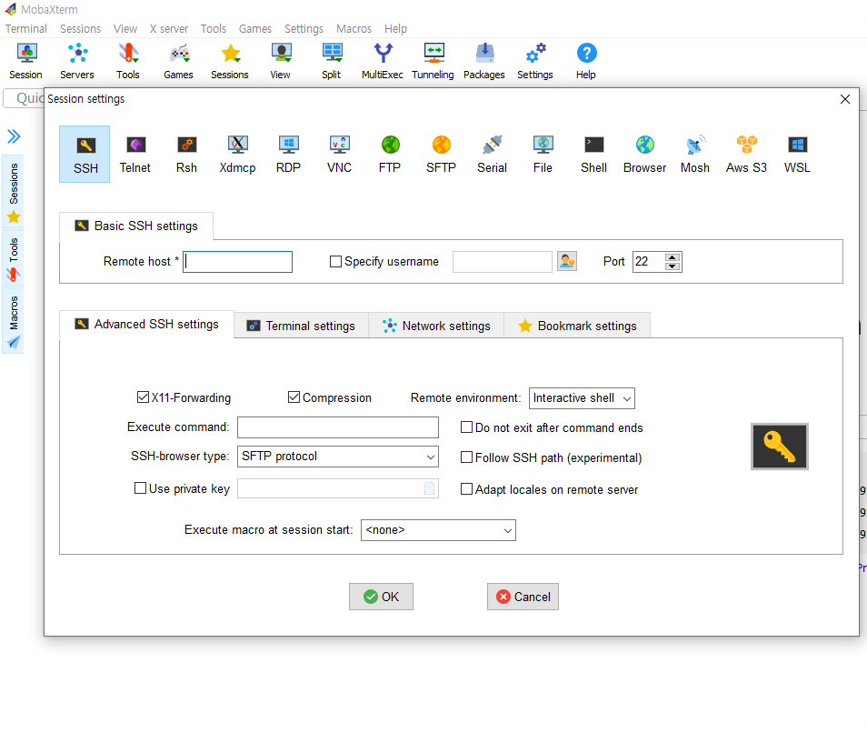Pick the Browser session type
This screenshot has width=867, height=743.
(x=644, y=154)
